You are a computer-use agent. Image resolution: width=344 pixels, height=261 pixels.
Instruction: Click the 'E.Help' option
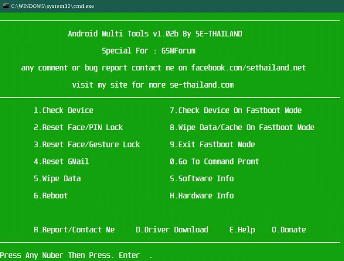point(242,230)
